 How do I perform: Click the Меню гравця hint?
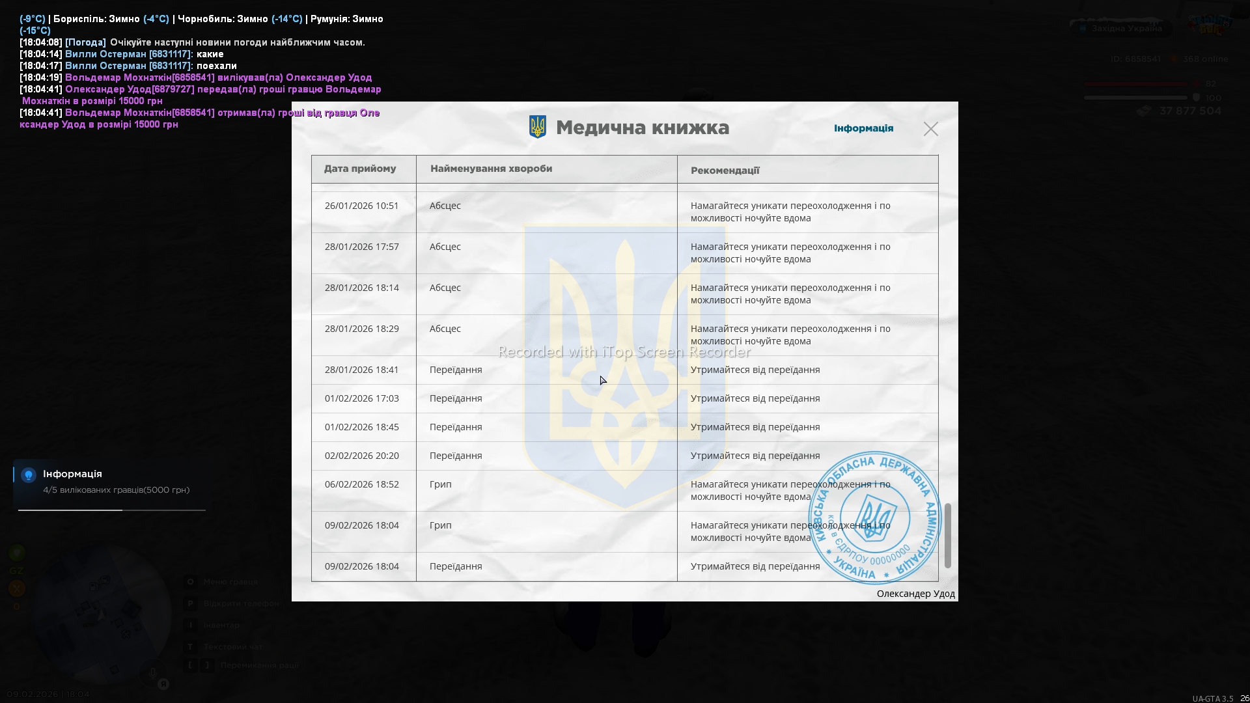point(230,582)
